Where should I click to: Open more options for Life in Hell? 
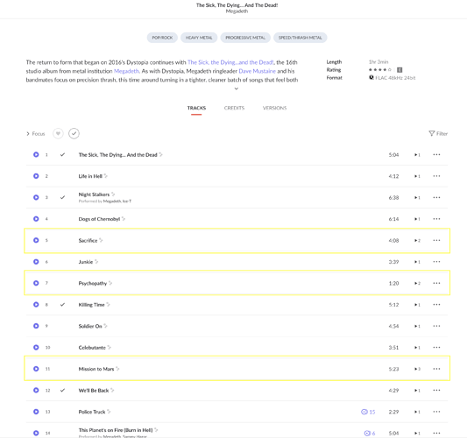(436, 176)
